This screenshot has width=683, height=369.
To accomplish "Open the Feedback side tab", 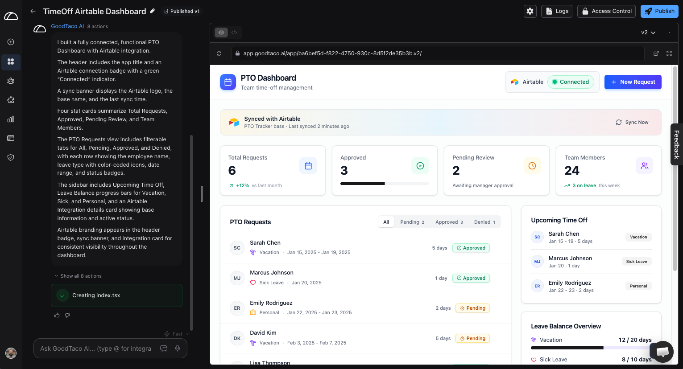I will pyautogui.click(x=676, y=144).
